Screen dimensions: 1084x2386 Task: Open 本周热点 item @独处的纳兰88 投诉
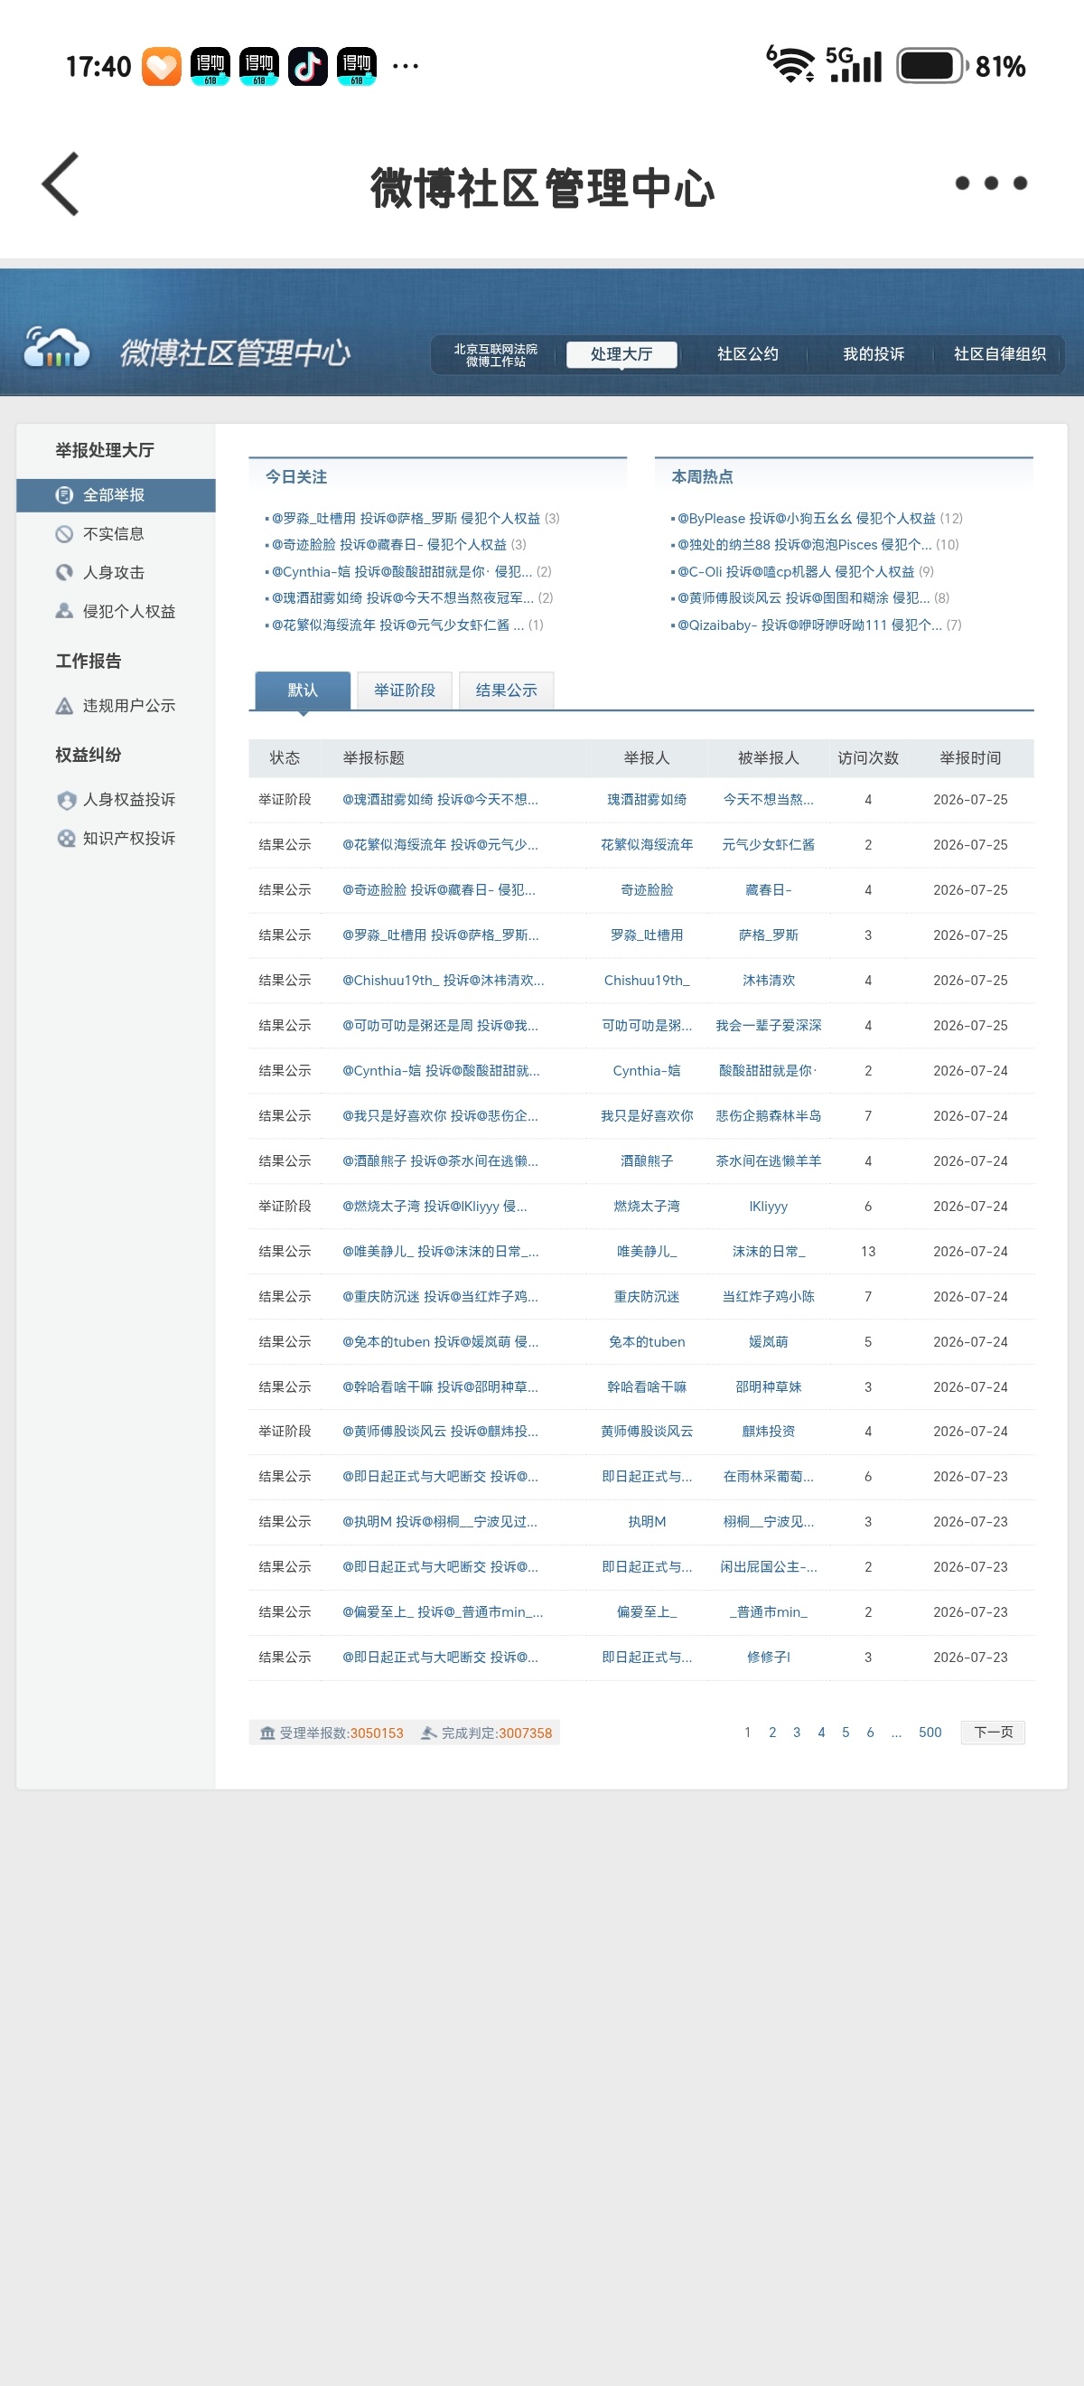(805, 545)
